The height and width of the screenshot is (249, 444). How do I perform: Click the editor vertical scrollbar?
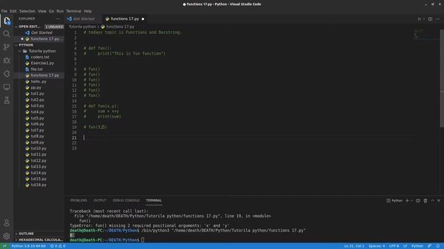point(442,77)
